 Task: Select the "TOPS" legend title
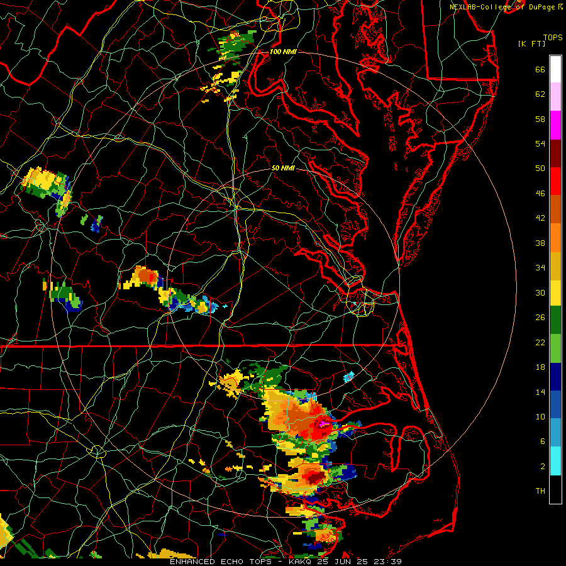pos(553,37)
